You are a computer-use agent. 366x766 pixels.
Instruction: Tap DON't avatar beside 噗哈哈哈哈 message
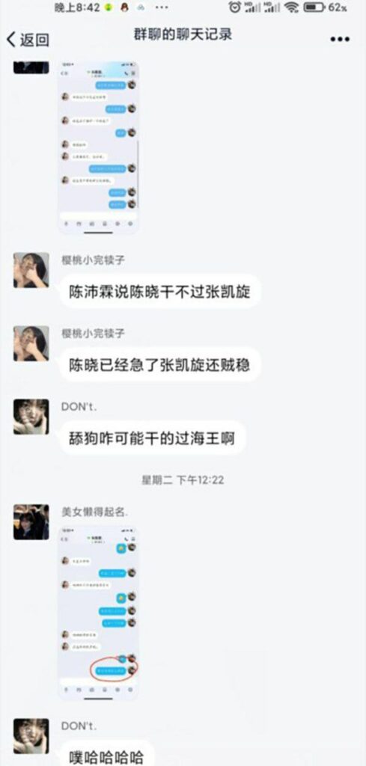pyautogui.click(x=31, y=736)
